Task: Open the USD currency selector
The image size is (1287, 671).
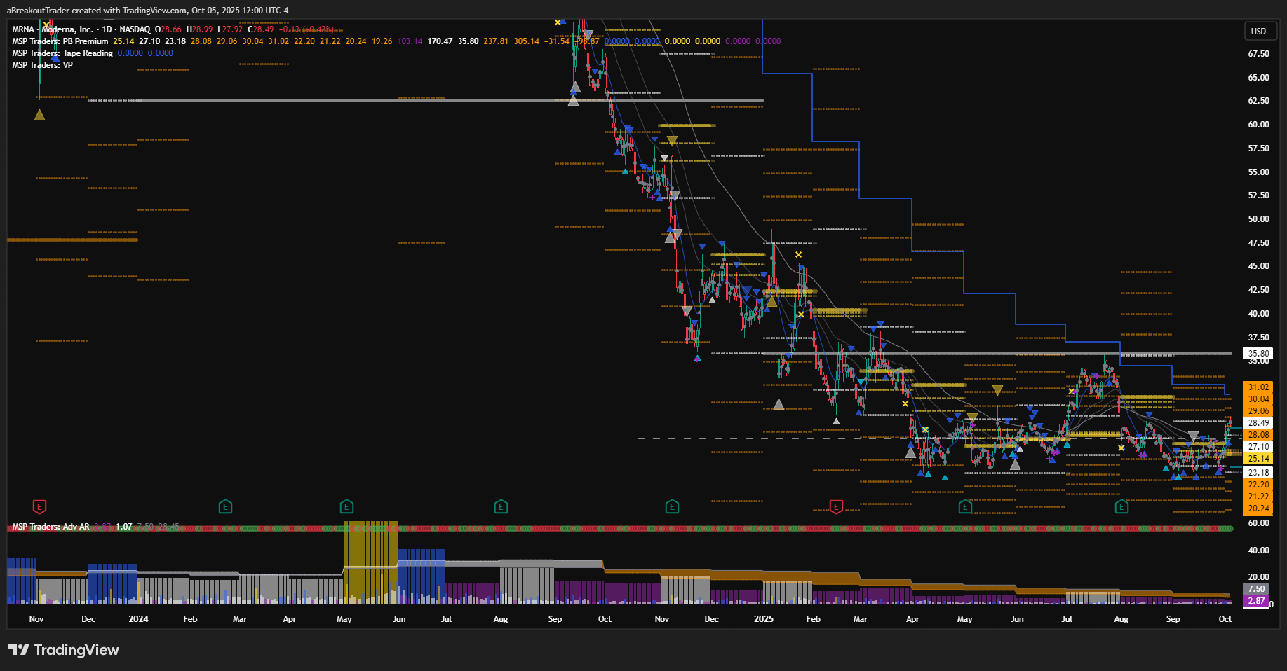Action: pyautogui.click(x=1258, y=31)
